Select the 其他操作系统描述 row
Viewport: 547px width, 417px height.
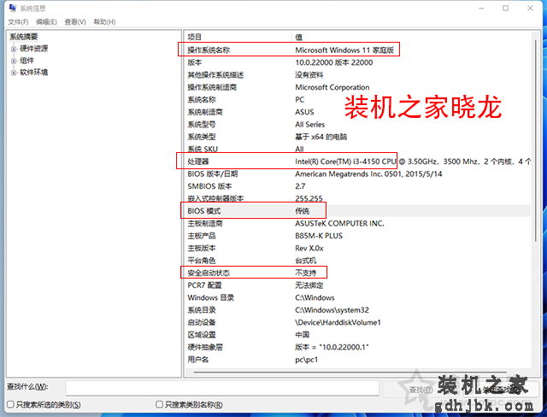click(357, 74)
